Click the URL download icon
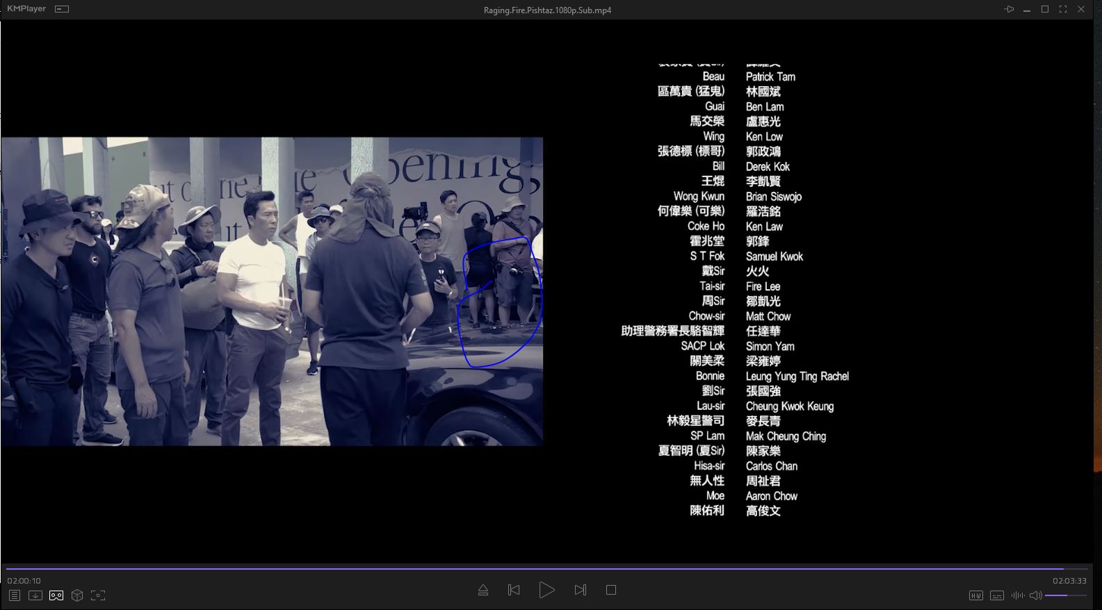This screenshot has height=610, width=1102. pyautogui.click(x=35, y=595)
